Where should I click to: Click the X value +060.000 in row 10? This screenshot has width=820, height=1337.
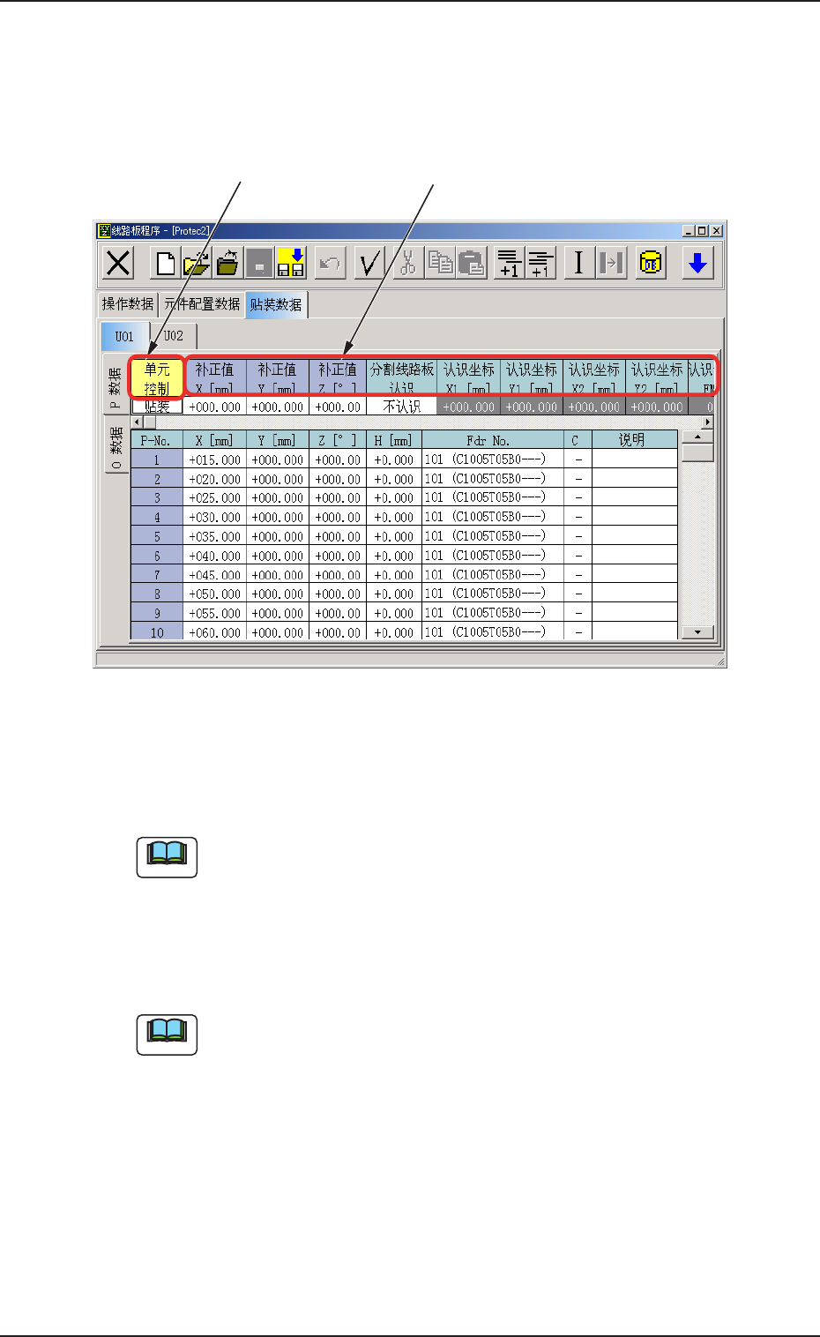click(x=214, y=632)
